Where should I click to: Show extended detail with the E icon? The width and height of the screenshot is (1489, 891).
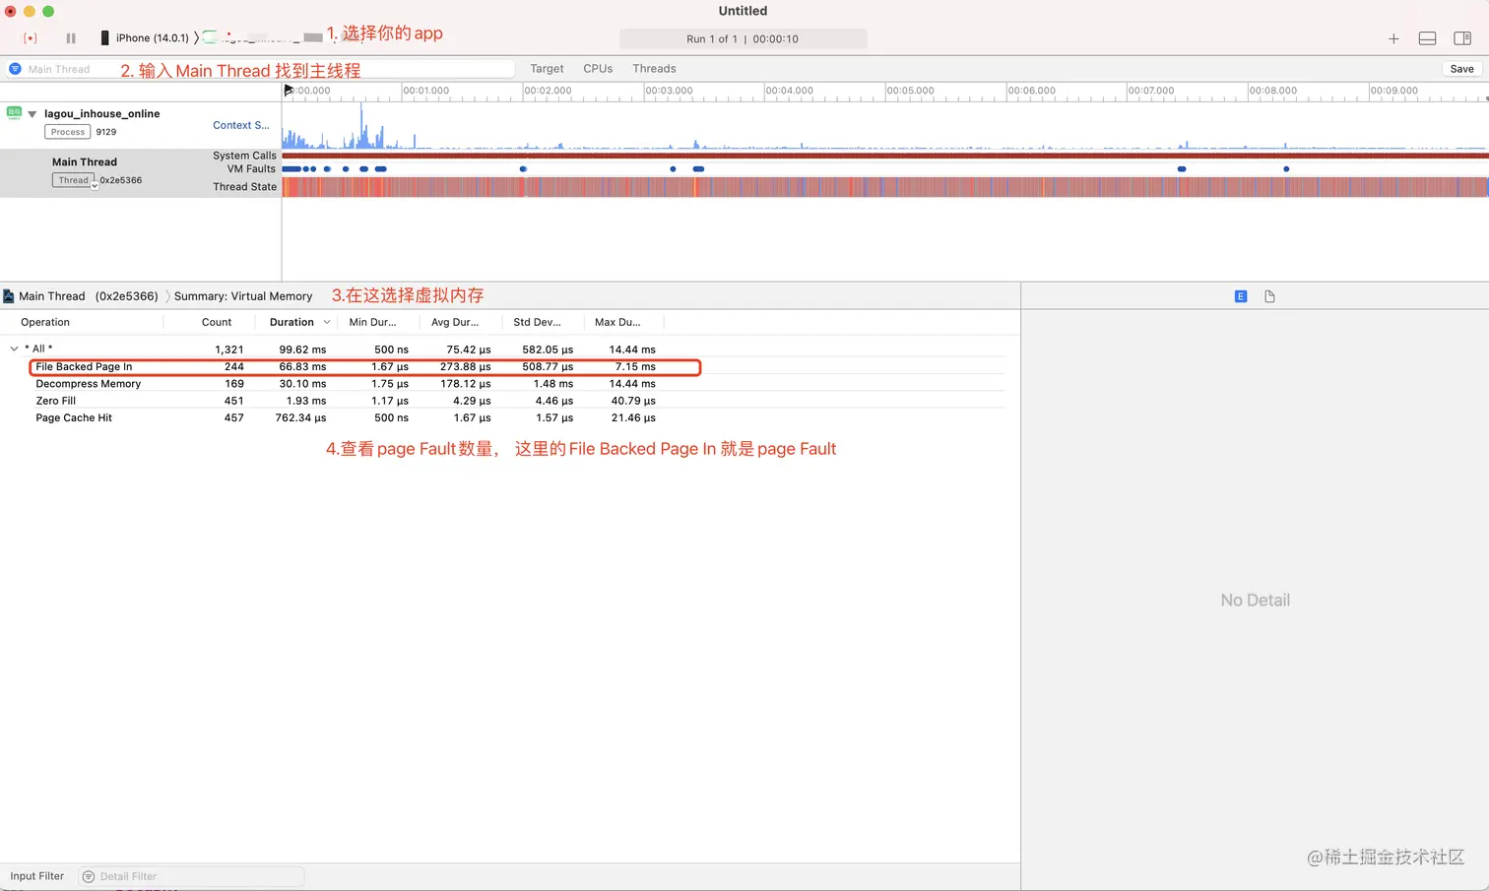tap(1241, 296)
